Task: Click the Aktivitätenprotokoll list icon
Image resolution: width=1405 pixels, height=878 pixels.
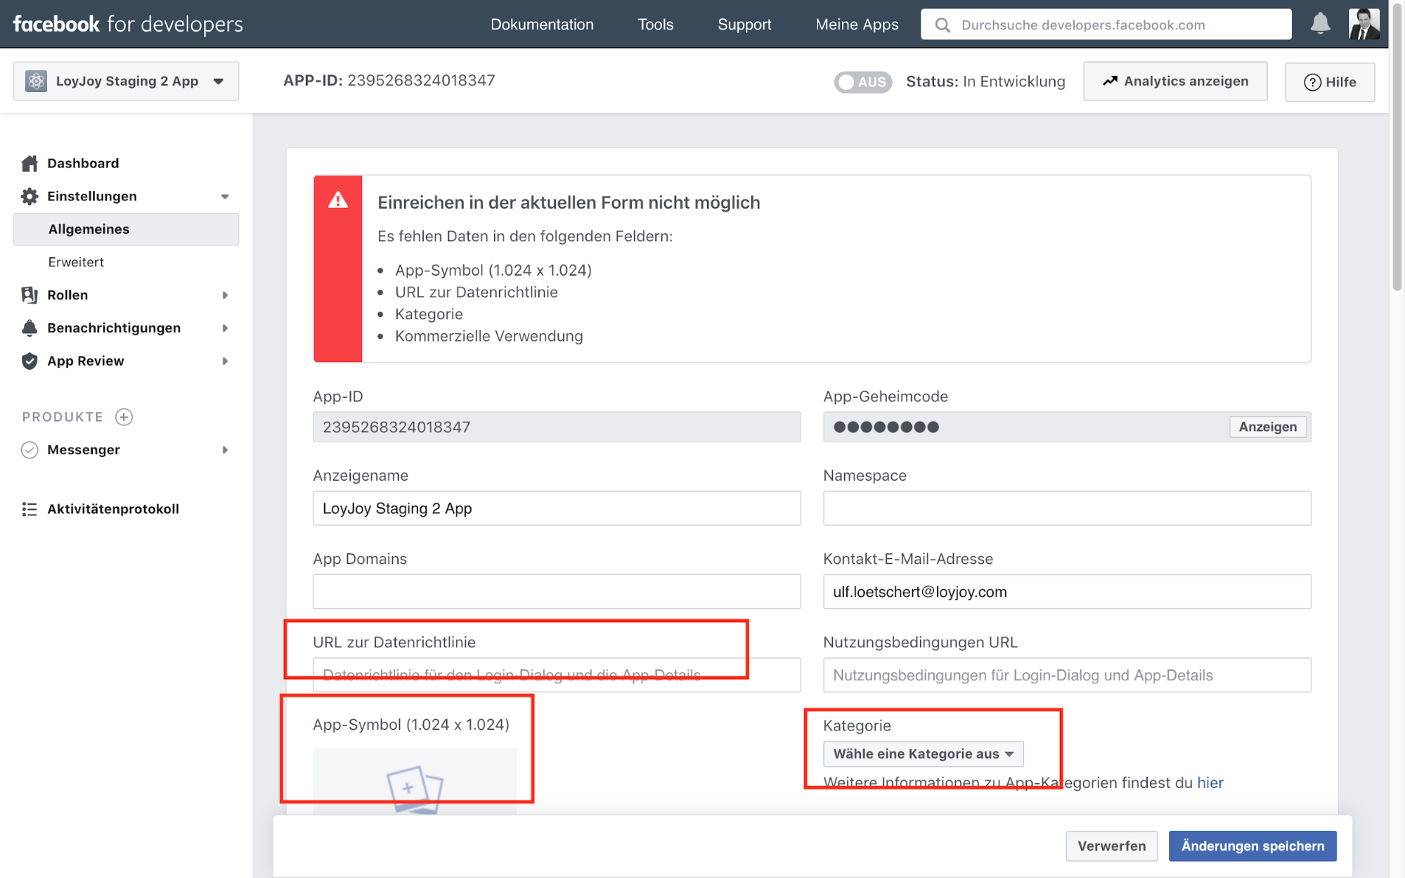Action: coord(30,509)
